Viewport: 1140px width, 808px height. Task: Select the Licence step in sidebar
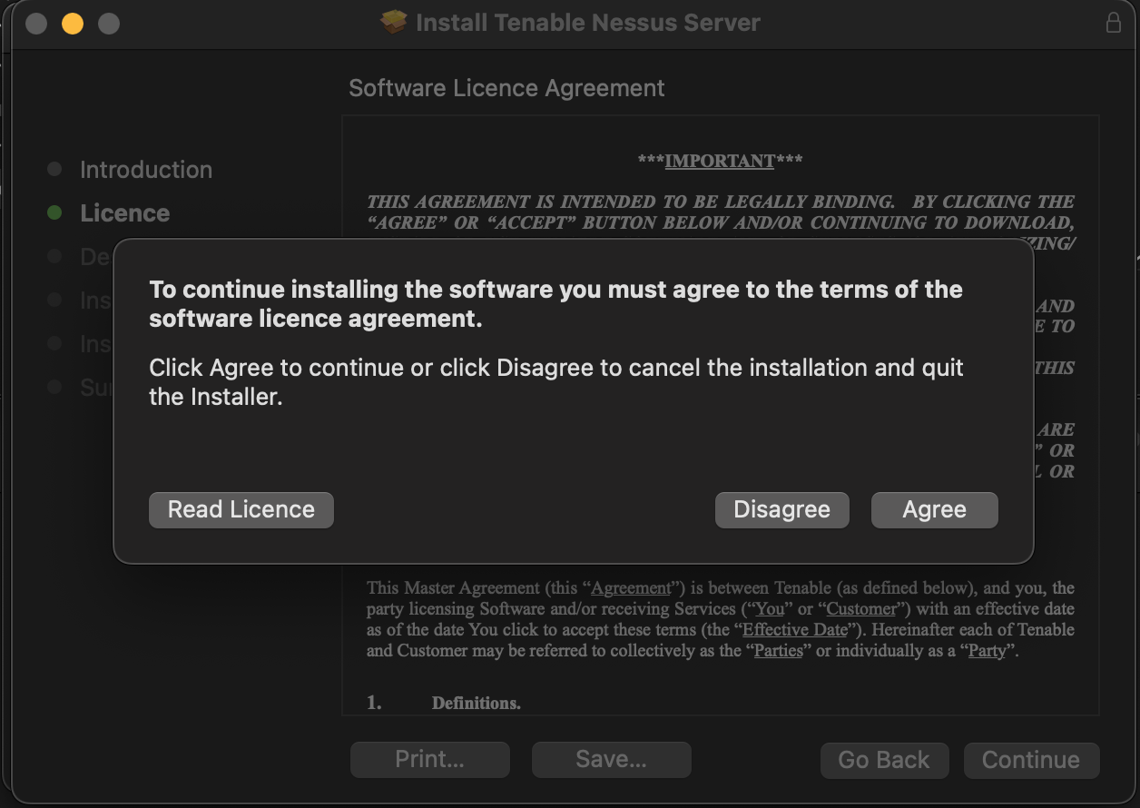pos(124,213)
